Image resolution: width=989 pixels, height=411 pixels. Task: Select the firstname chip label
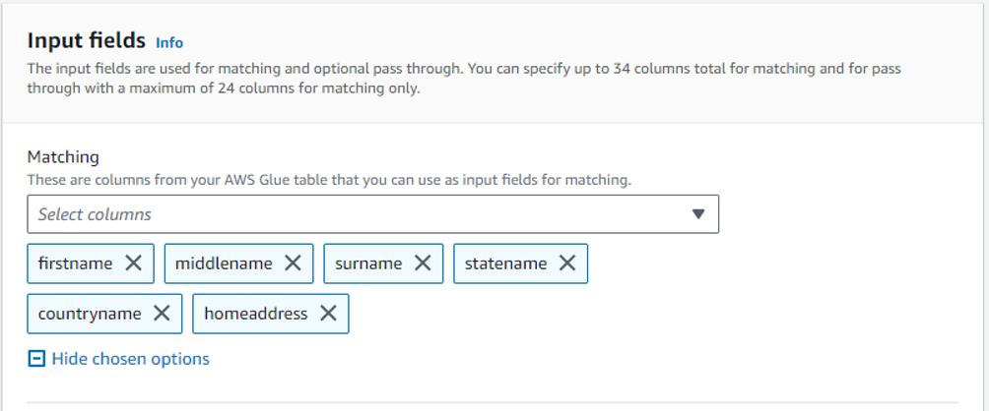(75, 264)
